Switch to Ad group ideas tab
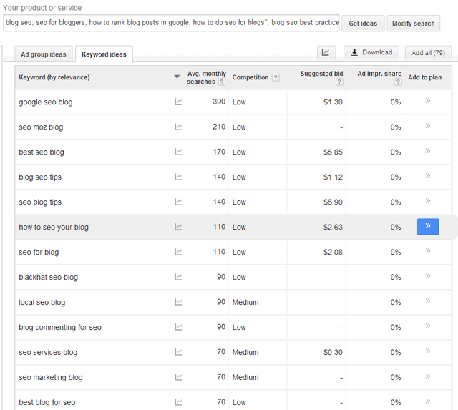458x410 pixels. pos(44,54)
